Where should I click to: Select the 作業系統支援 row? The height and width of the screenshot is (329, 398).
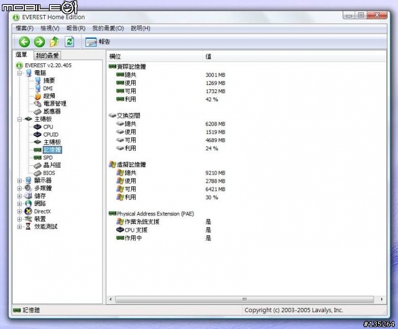(142, 222)
